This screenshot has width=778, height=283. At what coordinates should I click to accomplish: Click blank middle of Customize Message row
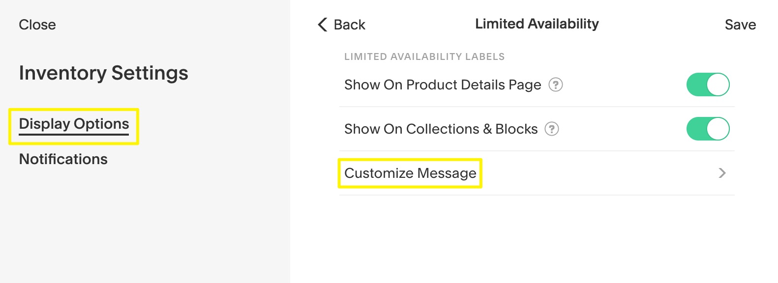coord(590,173)
